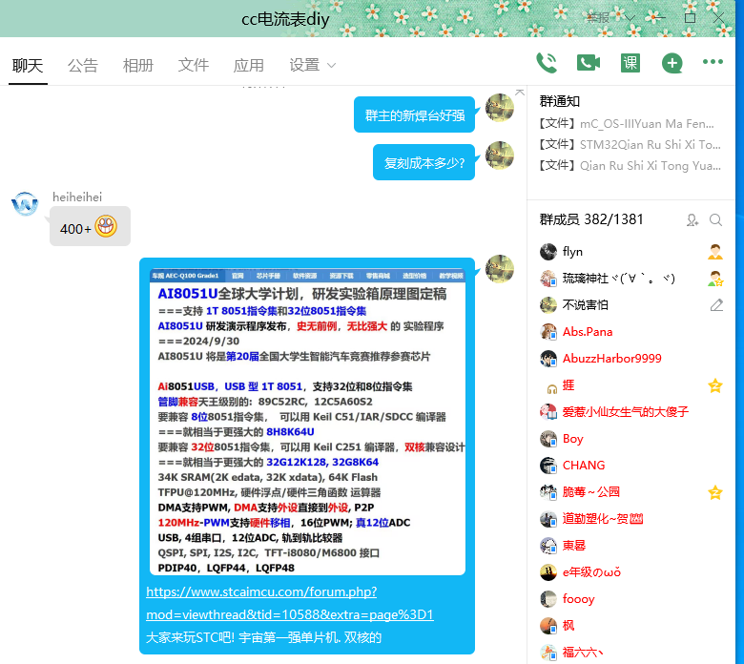
Task: Click the 复刻成本多少? message bubble
Action: 424,162
